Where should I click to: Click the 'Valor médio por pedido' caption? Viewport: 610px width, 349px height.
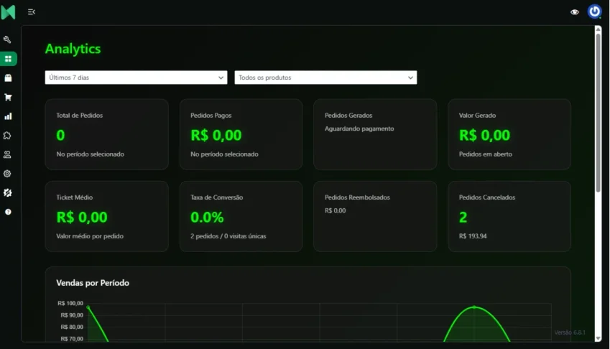click(90, 236)
